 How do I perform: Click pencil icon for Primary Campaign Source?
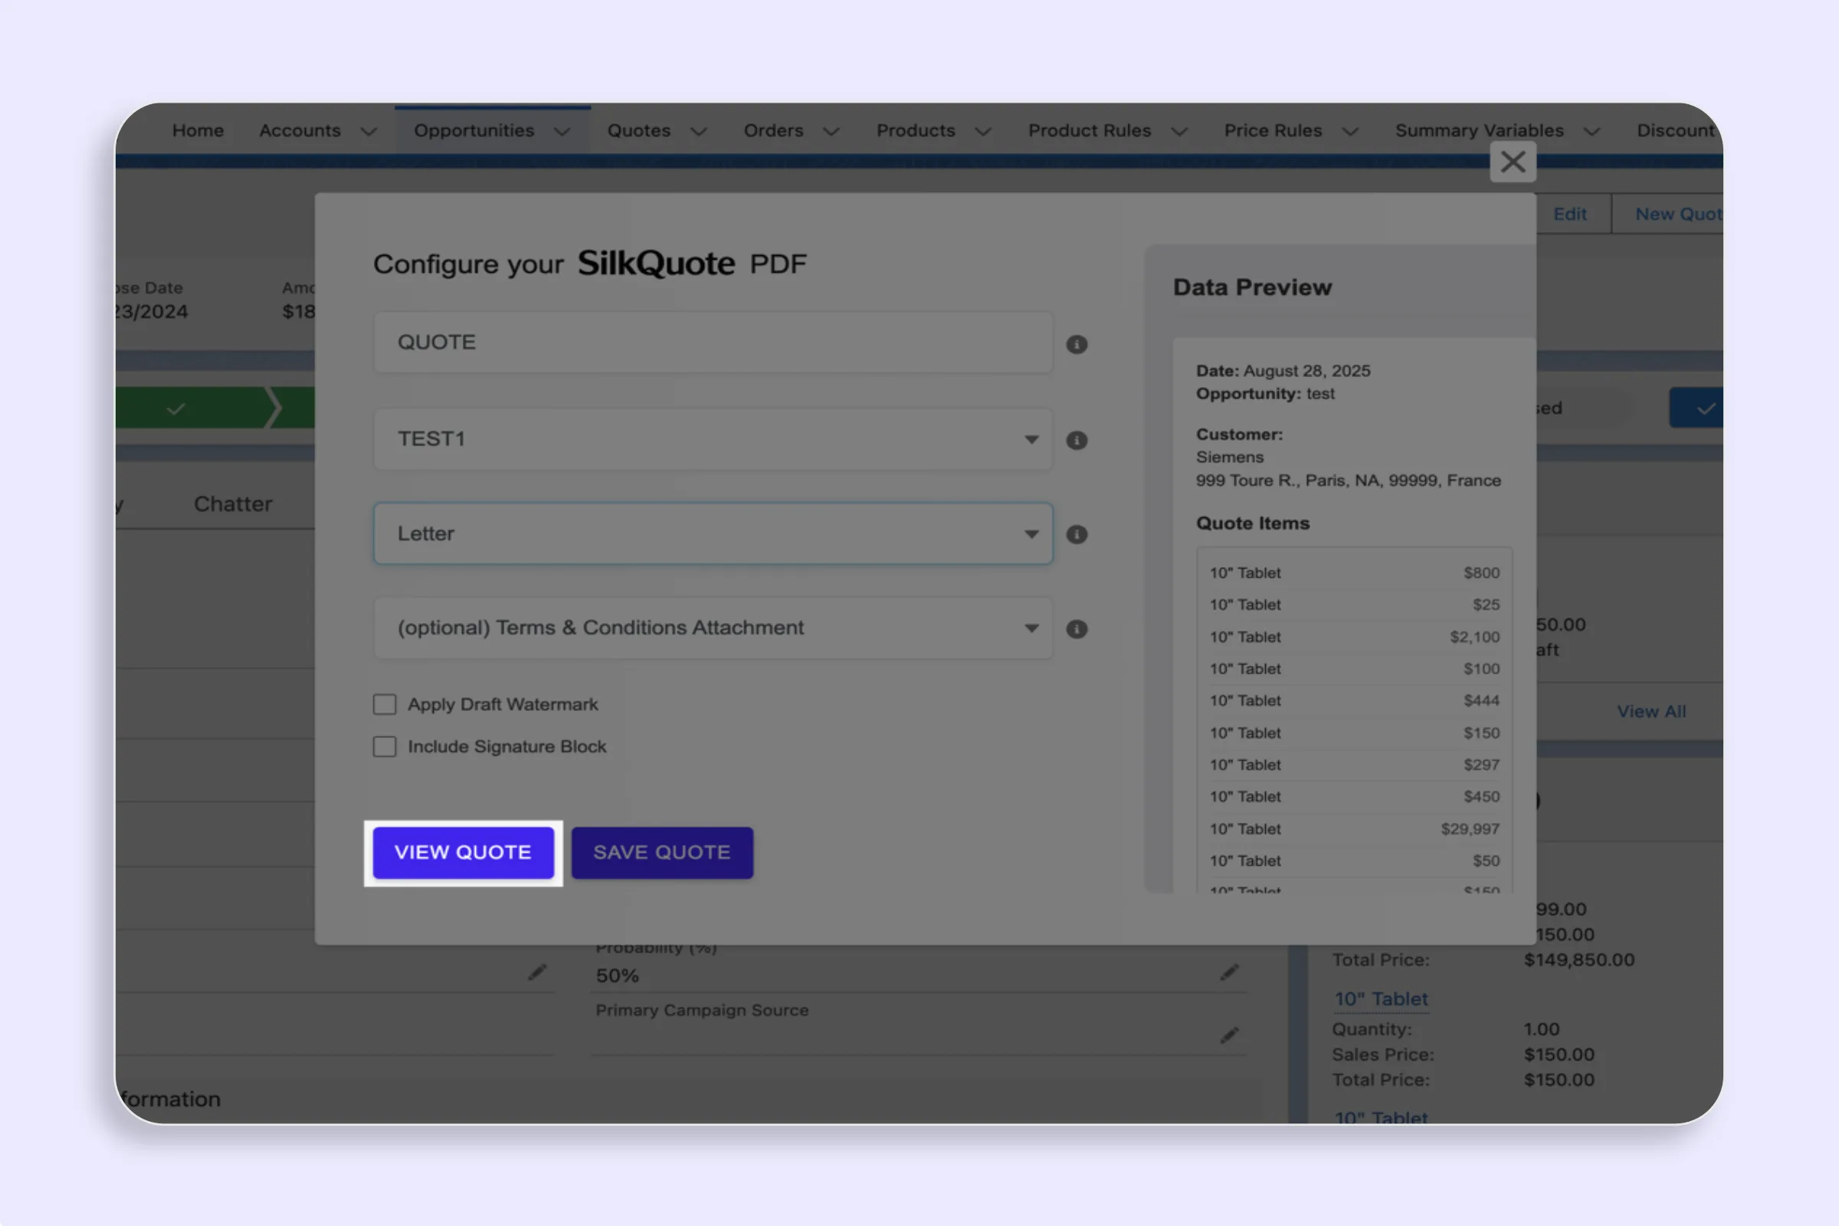point(1229,1035)
